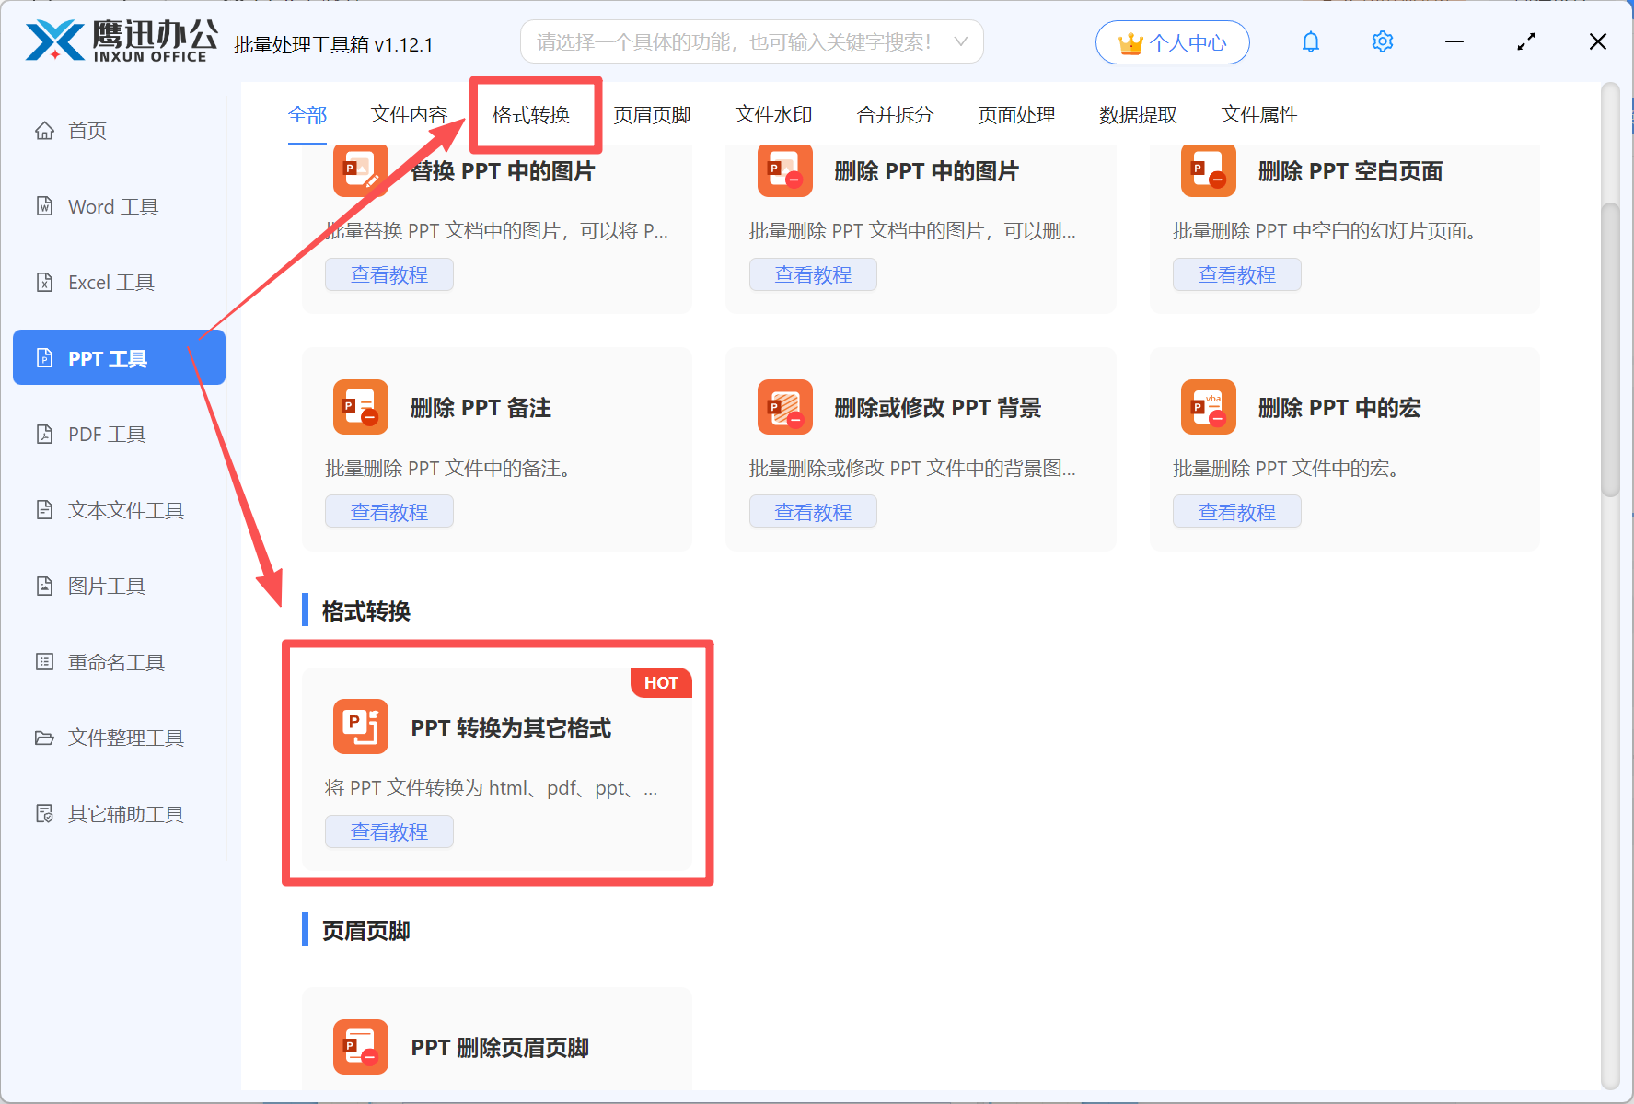Open the notification bell icon
Image resolution: width=1634 pixels, height=1104 pixels.
(x=1310, y=41)
